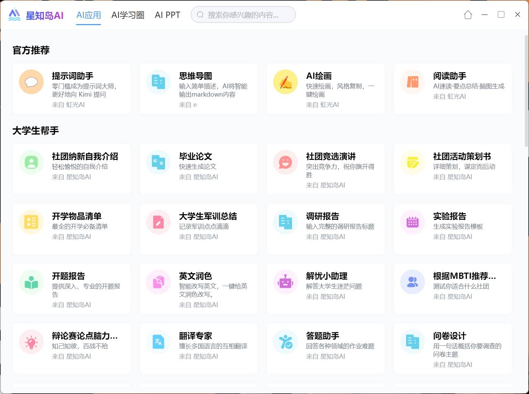The height and width of the screenshot is (394, 529).
Task: Switch to the AI学习圈 tab
Action: (x=128, y=15)
